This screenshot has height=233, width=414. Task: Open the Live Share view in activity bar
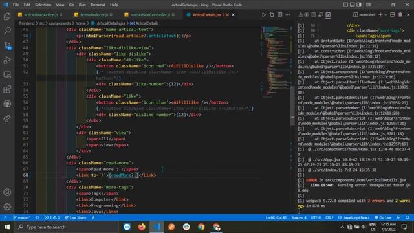pyautogui.click(x=7, y=118)
